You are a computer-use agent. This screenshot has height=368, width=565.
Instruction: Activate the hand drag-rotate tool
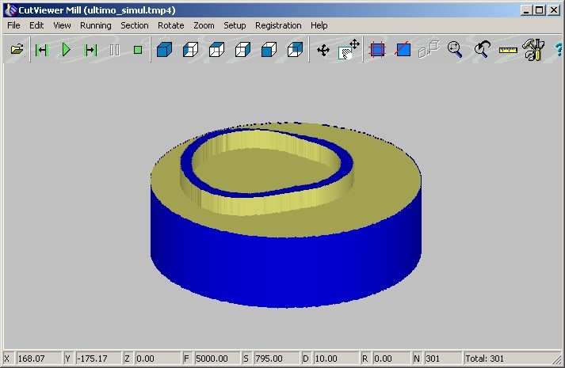pos(349,50)
